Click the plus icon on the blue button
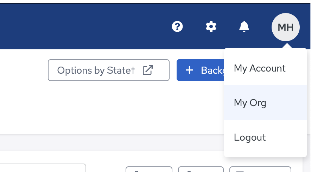This screenshot has height=172, width=311. (189, 70)
